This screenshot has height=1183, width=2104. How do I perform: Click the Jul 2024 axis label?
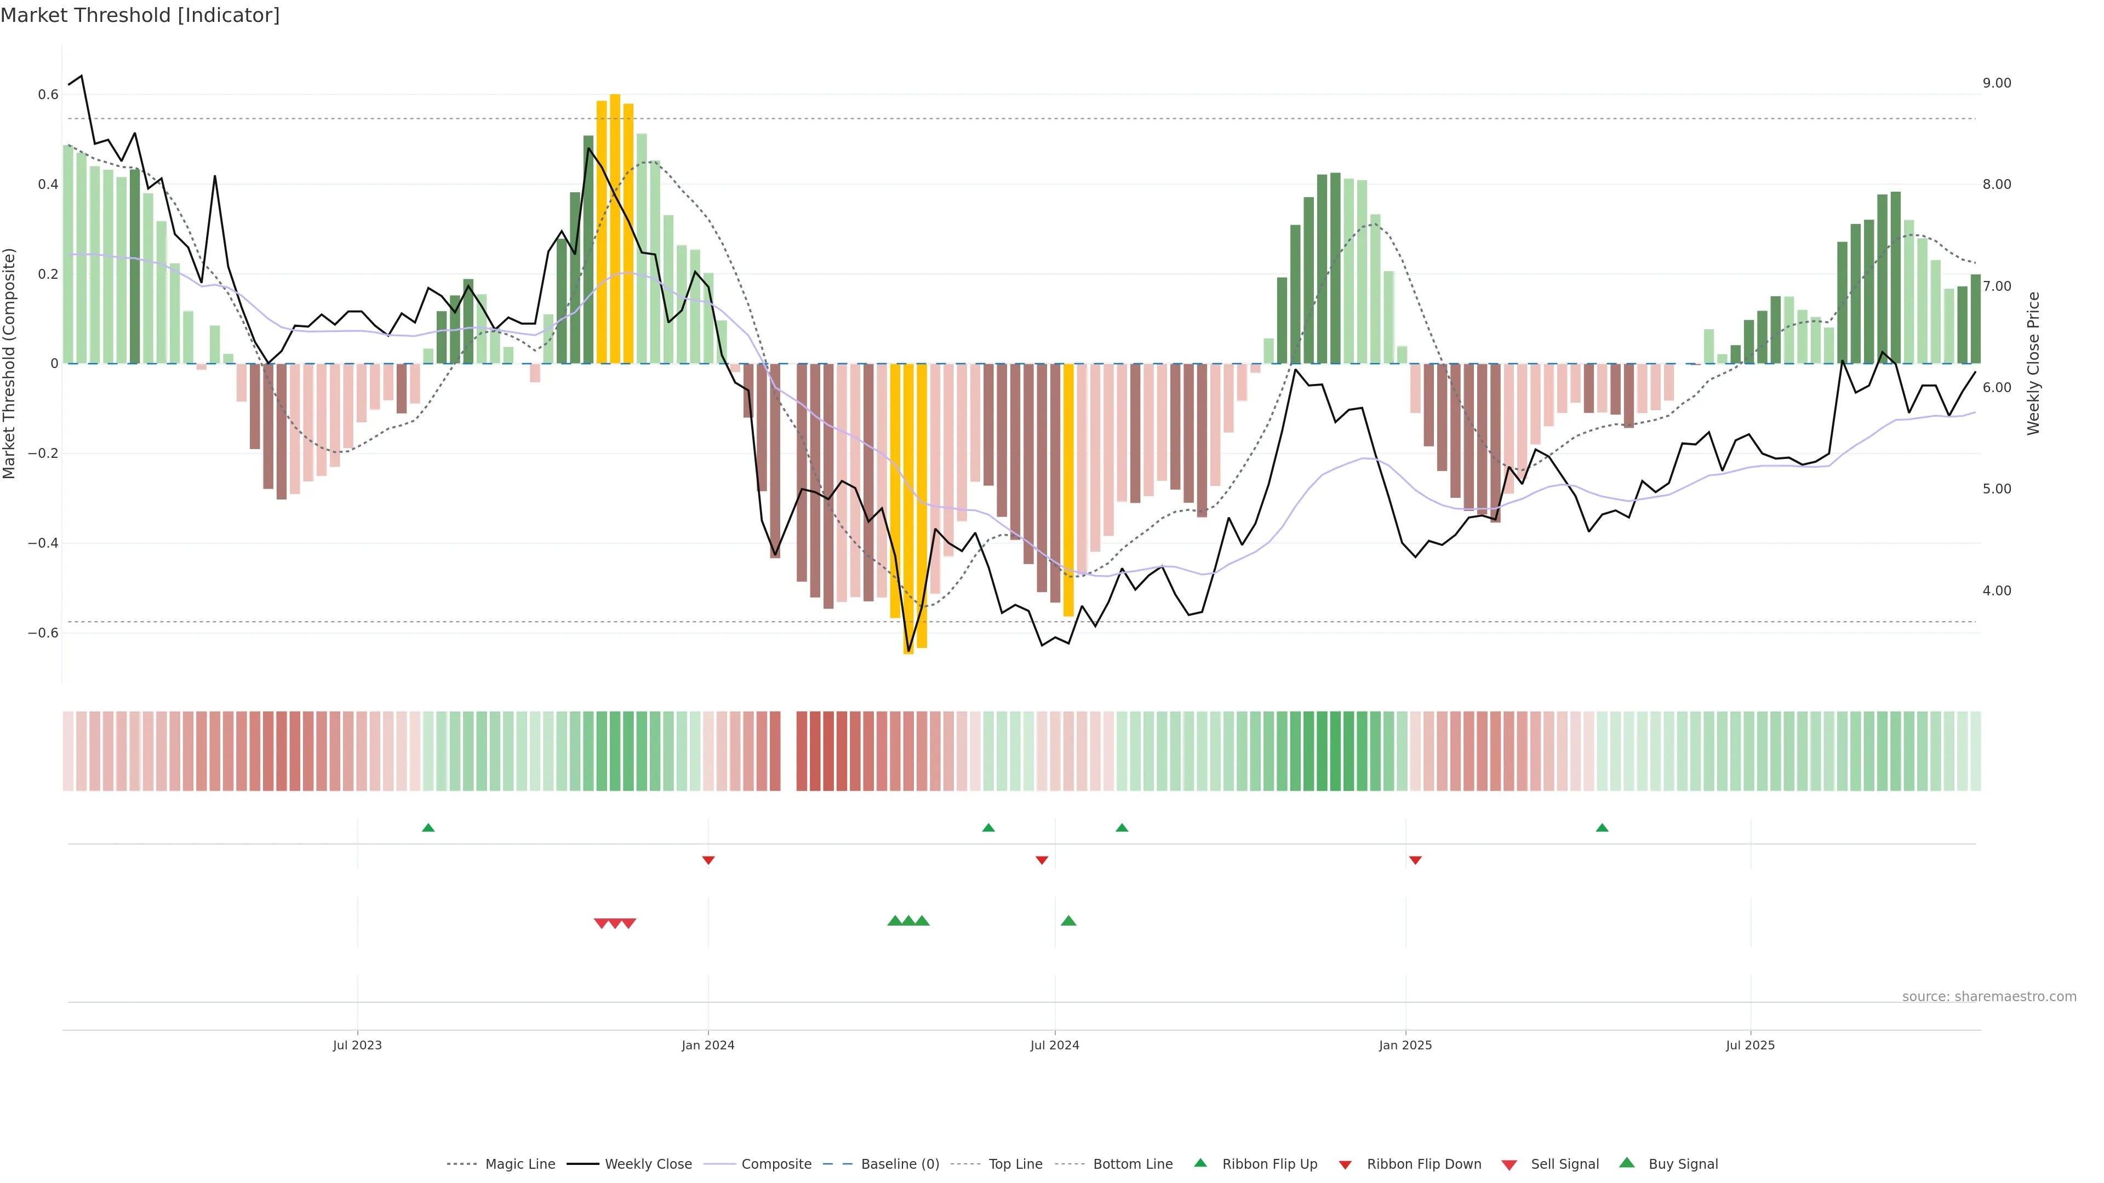(x=1054, y=1045)
